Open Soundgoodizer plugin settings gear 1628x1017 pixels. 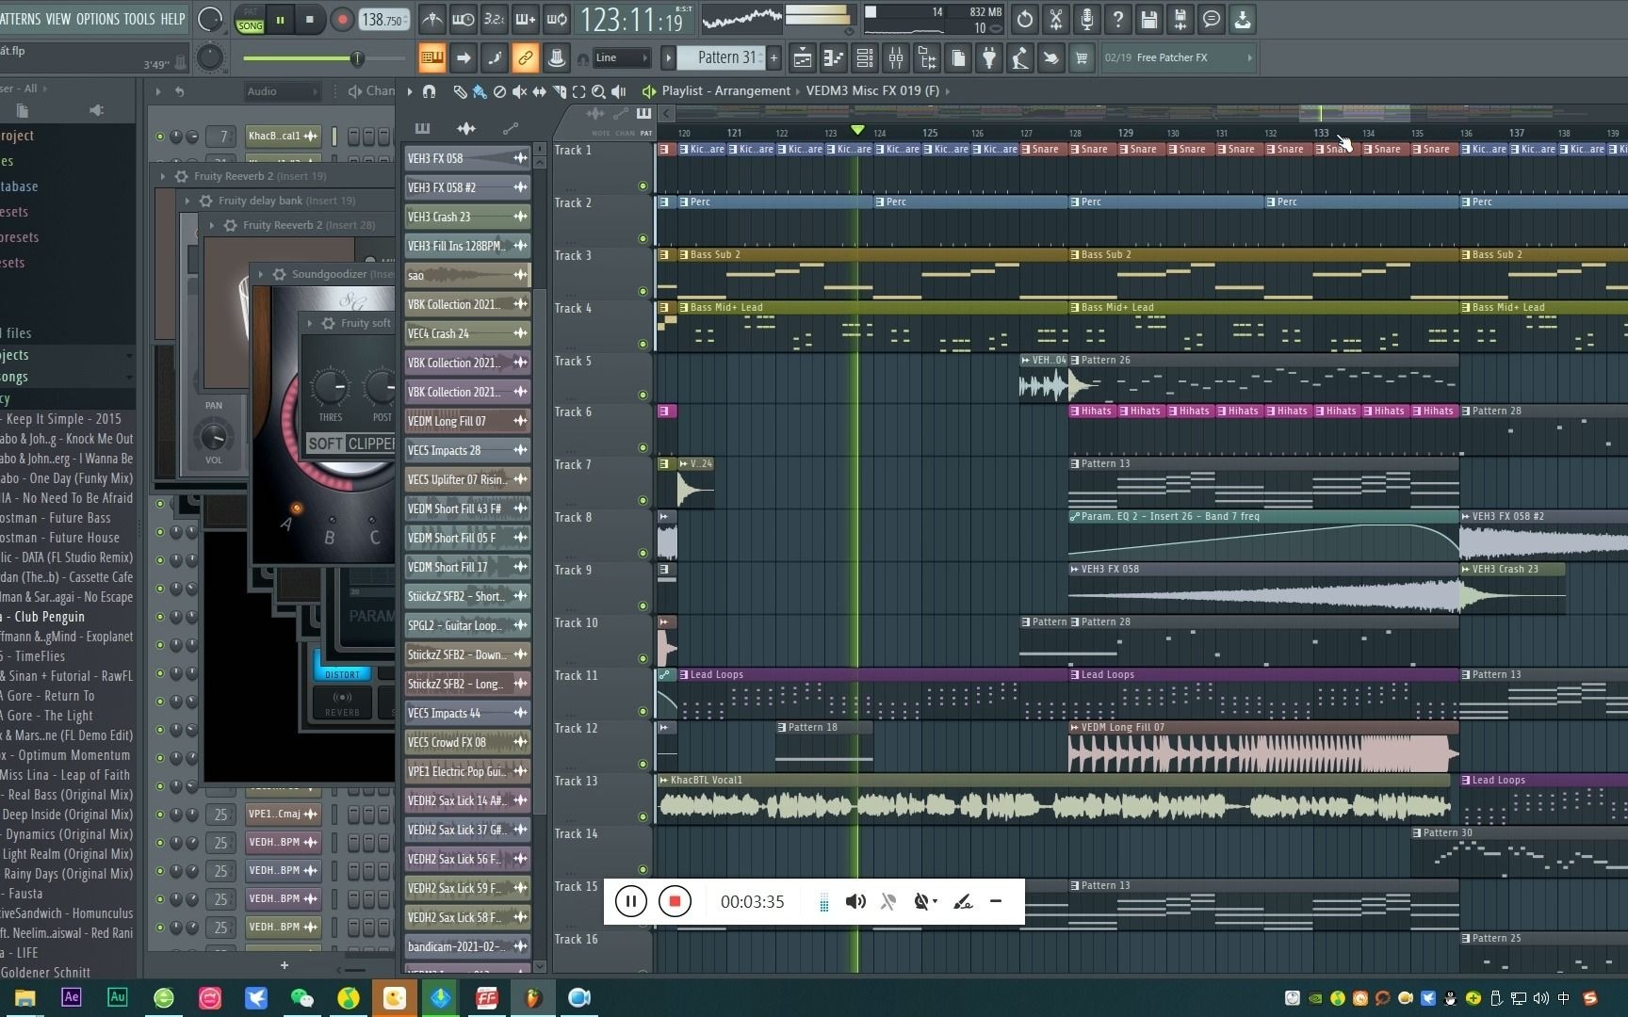pyautogui.click(x=279, y=274)
